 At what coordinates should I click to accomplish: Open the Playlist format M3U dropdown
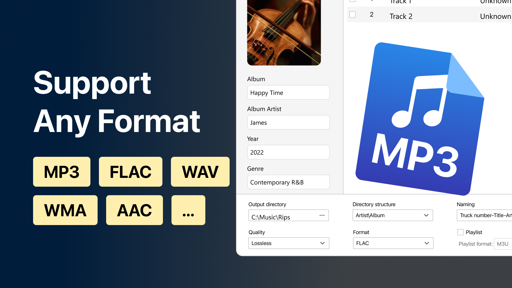503,244
